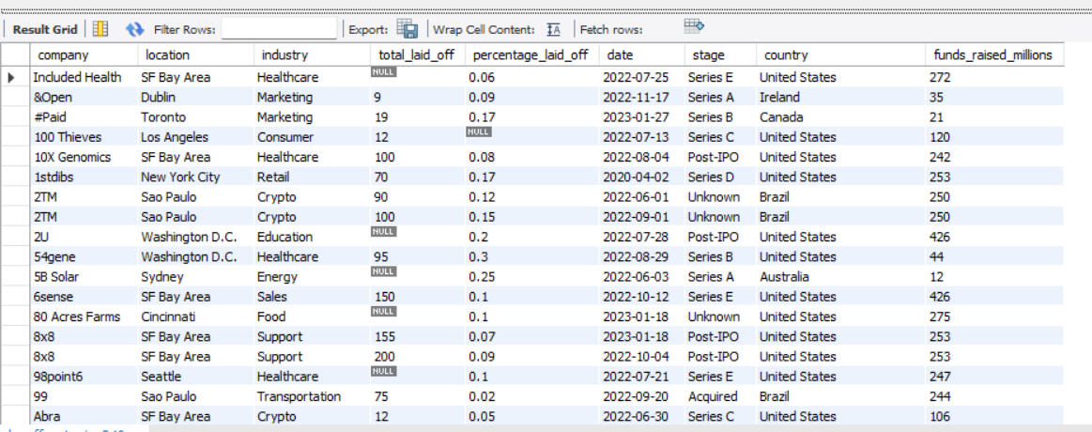The height and width of the screenshot is (432, 1092).
Task: Refresh the result data with the arrows icon
Action: tap(135, 29)
